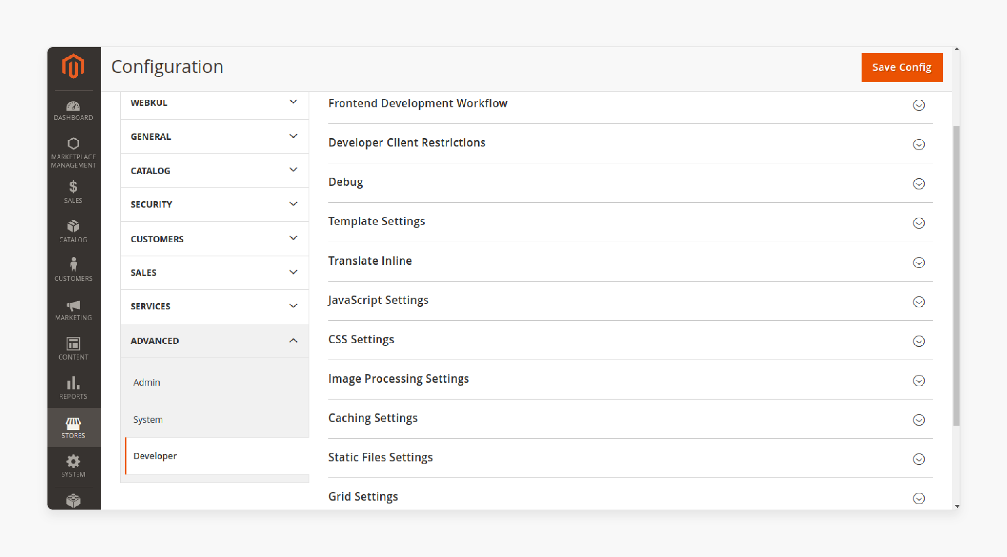Expand Developer Client Restrictions circle arrow
This screenshot has height=557, width=1007.
[919, 145]
